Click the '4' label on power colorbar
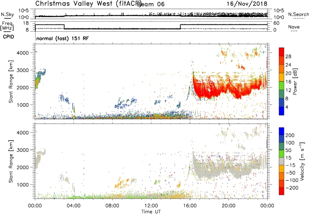This screenshot has width=309, height=214. 287,107
